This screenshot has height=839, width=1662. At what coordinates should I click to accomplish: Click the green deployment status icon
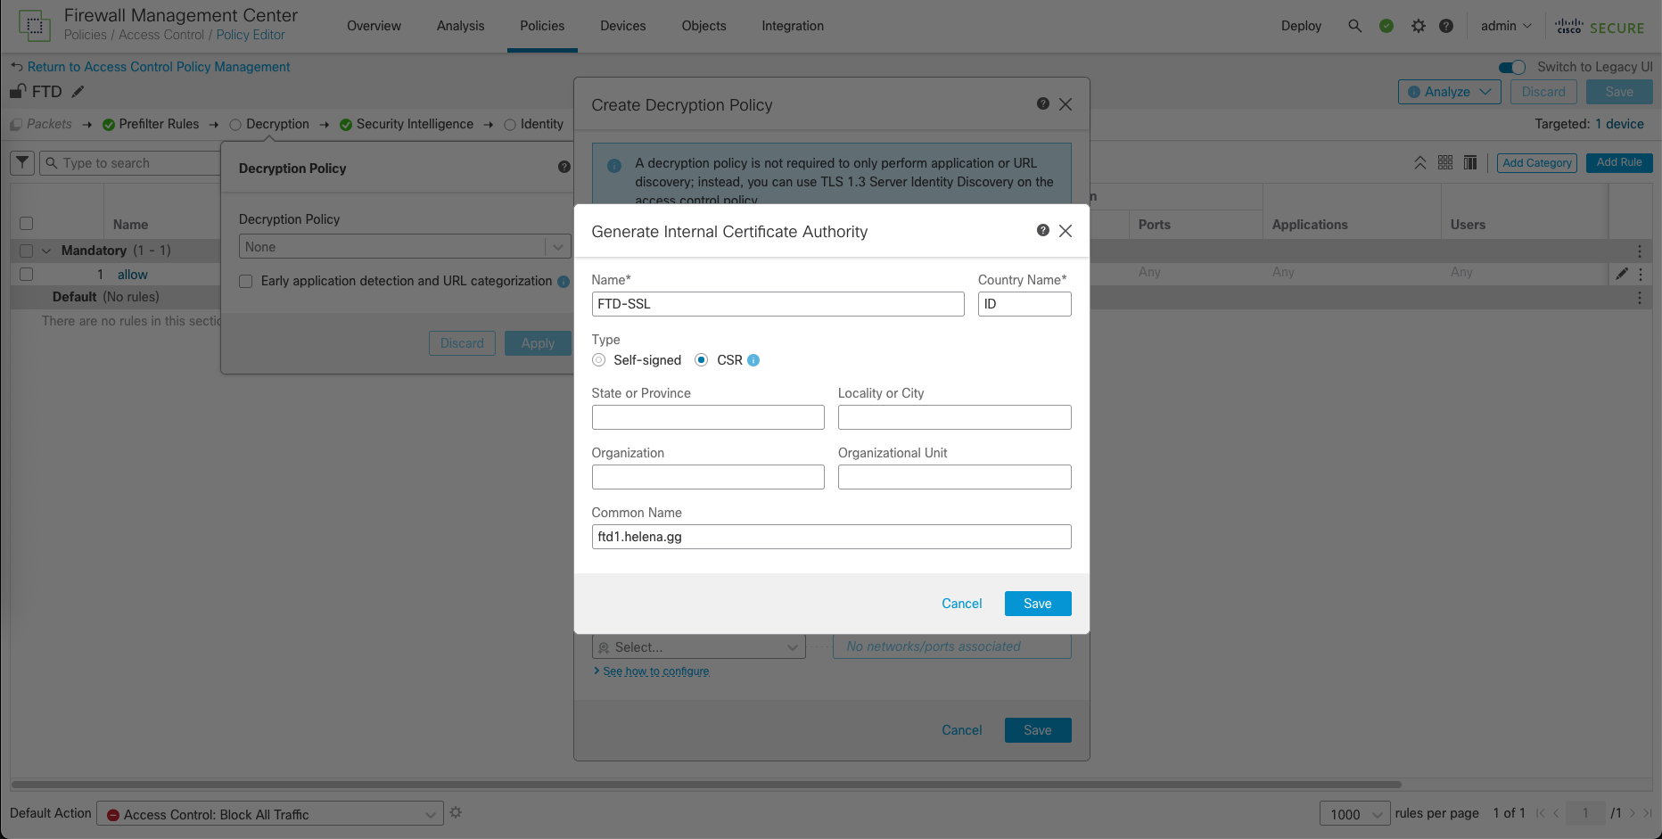pyautogui.click(x=1386, y=26)
